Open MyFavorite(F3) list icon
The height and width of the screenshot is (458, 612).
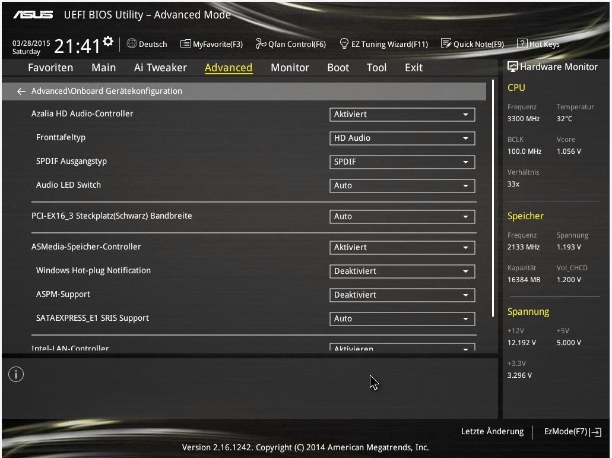point(185,43)
